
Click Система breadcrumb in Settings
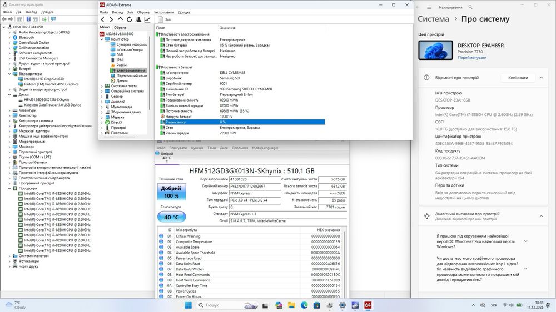[433, 19]
